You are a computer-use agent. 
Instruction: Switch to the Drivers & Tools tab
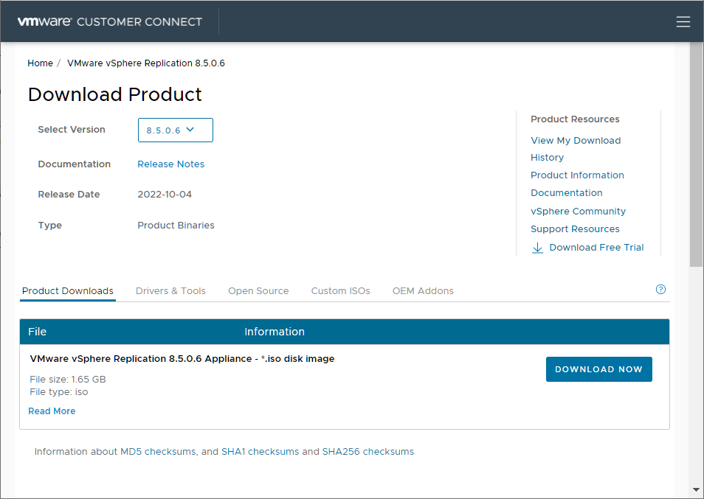click(170, 291)
